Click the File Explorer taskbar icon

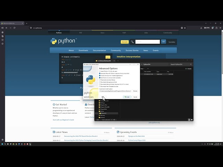click(x=13, y=144)
